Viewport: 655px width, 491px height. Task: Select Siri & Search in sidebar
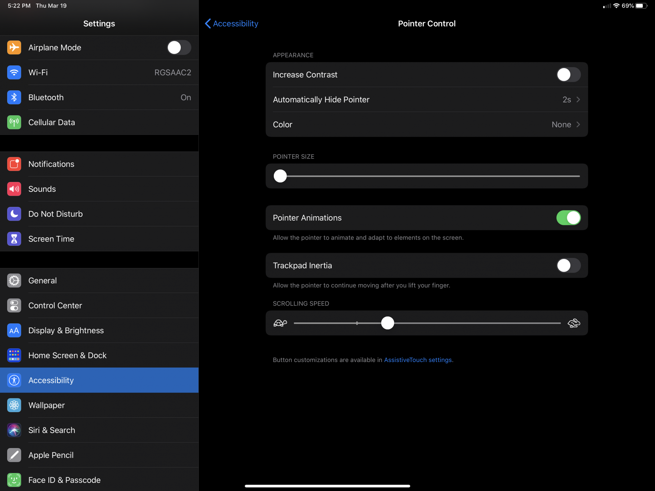[x=99, y=430]
